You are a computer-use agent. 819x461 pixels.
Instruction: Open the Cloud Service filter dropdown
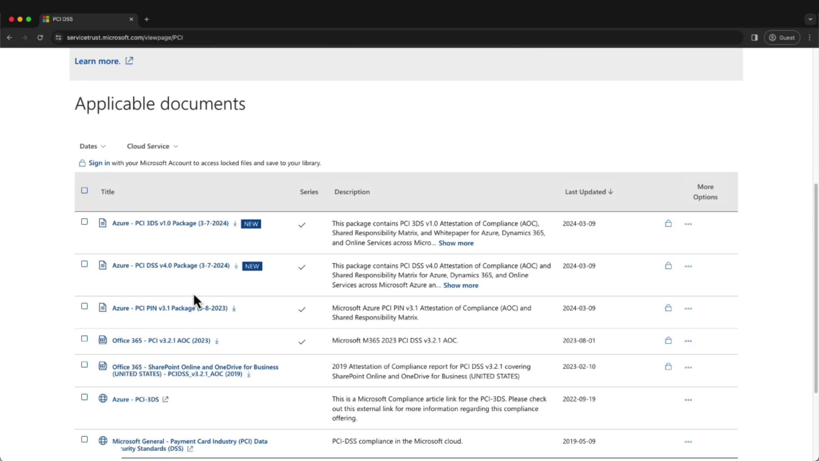pyautogui.click(x=152, y=146)
